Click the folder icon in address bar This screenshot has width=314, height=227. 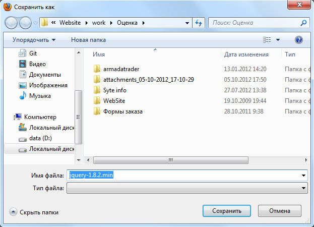coord(45,23)
